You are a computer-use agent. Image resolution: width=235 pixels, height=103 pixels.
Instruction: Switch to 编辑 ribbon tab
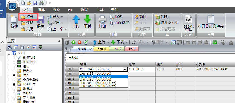point(42,10)
